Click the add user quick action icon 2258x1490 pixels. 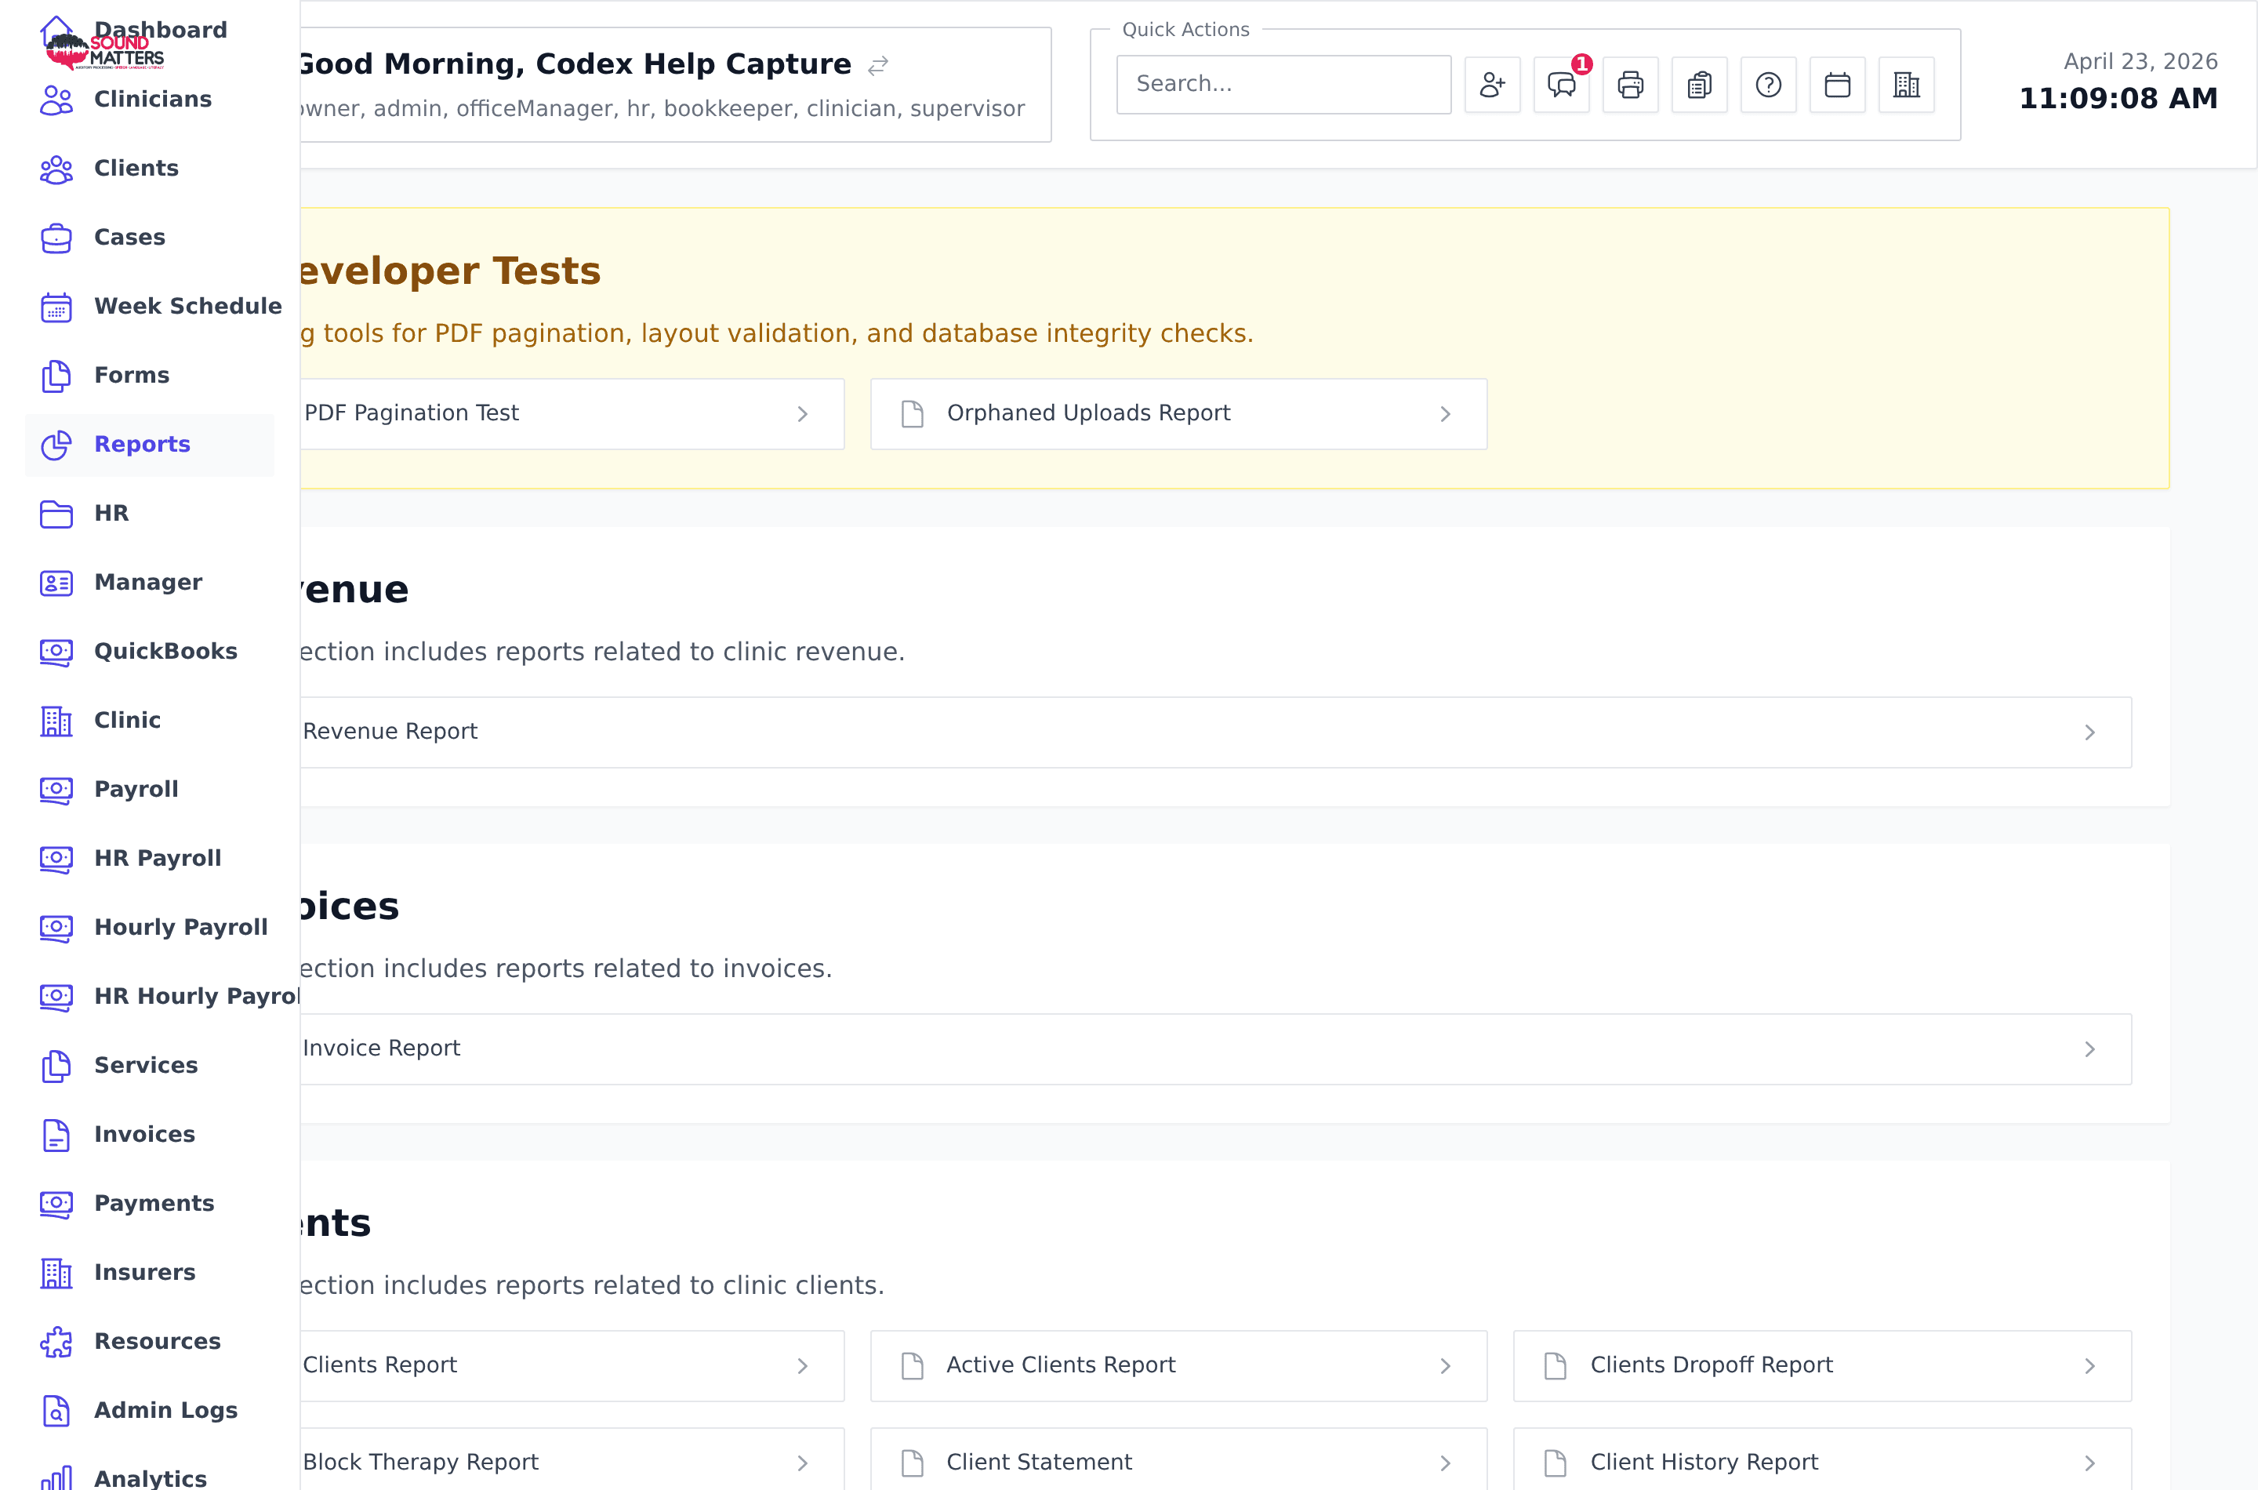(1491, 85)
